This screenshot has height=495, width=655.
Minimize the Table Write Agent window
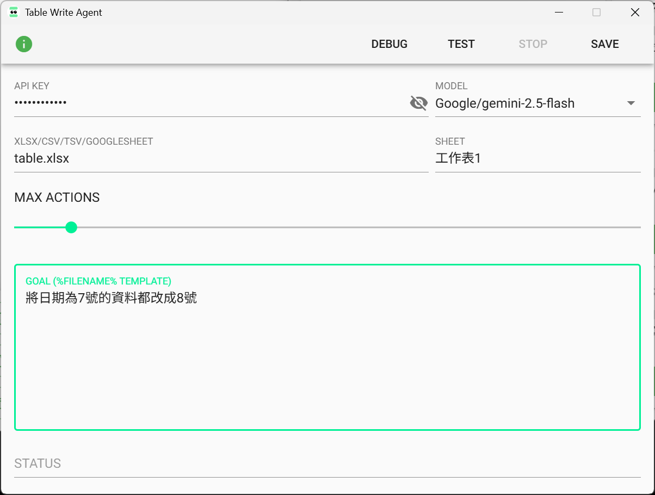coord(558,13)
